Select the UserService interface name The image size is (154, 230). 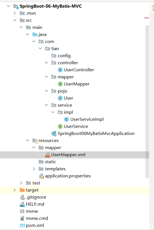coord(76,126)
